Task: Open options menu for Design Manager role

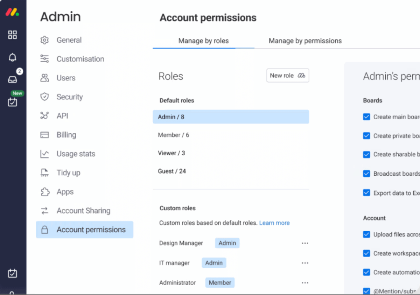Action: click(305, 243)
